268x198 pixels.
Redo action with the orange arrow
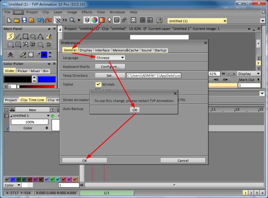[x=48, y=20]
